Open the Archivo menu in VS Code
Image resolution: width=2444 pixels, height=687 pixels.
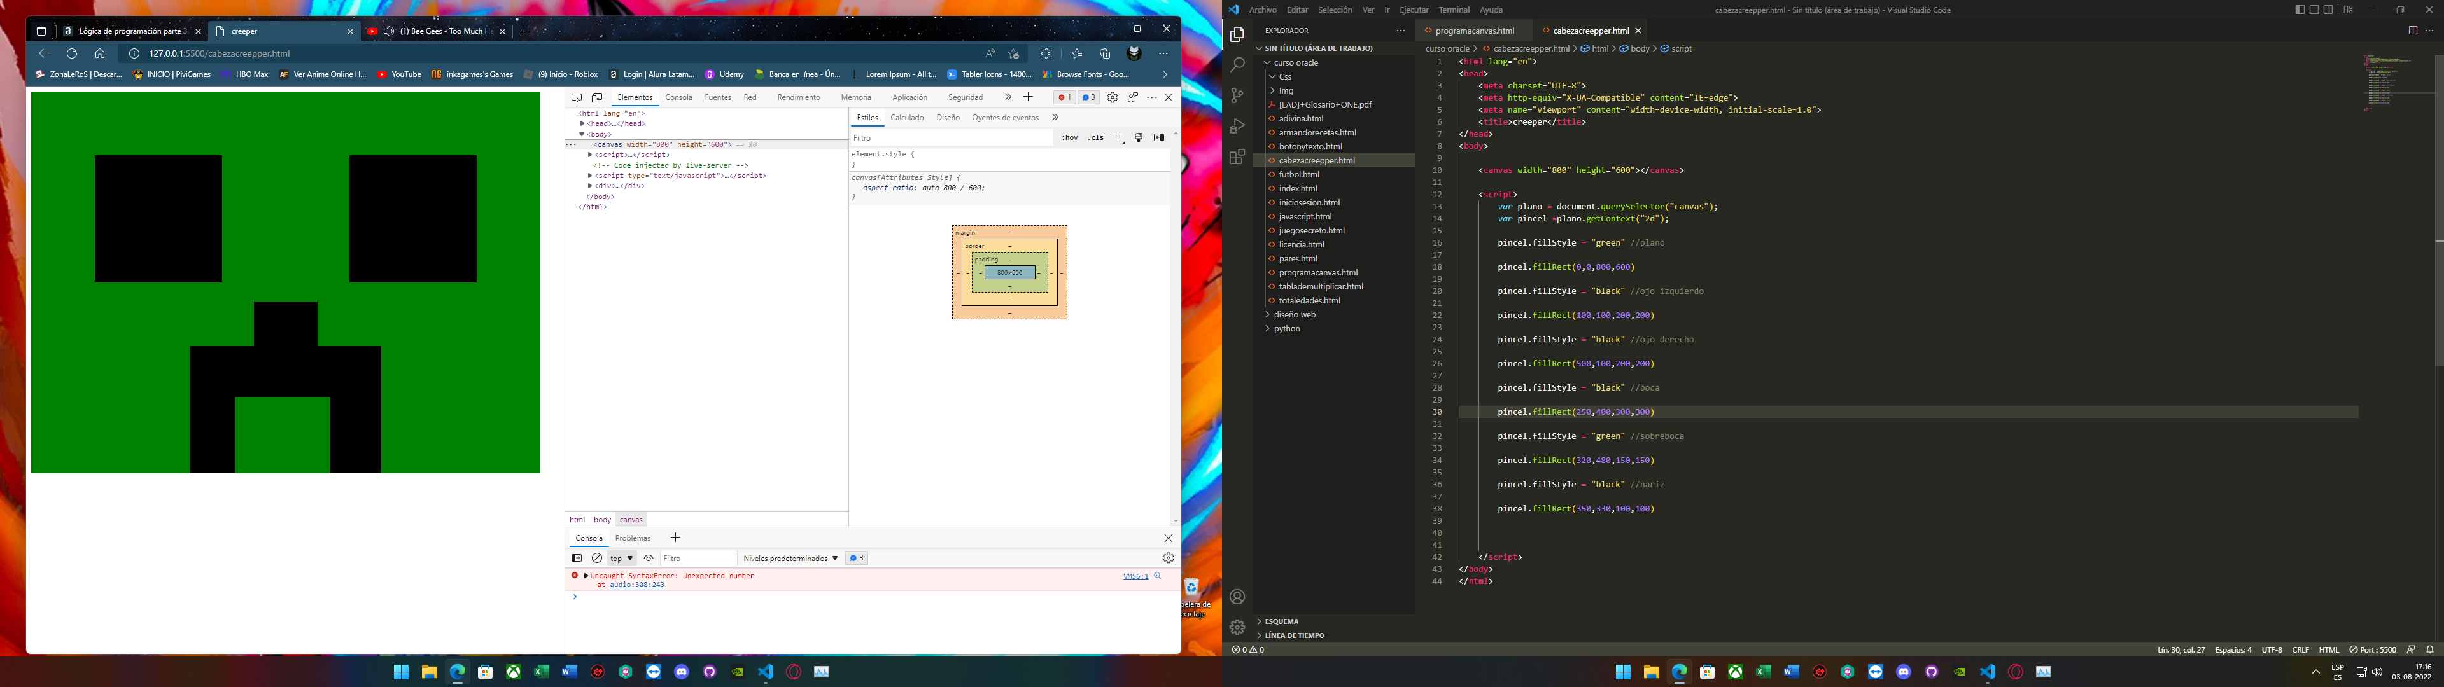[1263, 10]
